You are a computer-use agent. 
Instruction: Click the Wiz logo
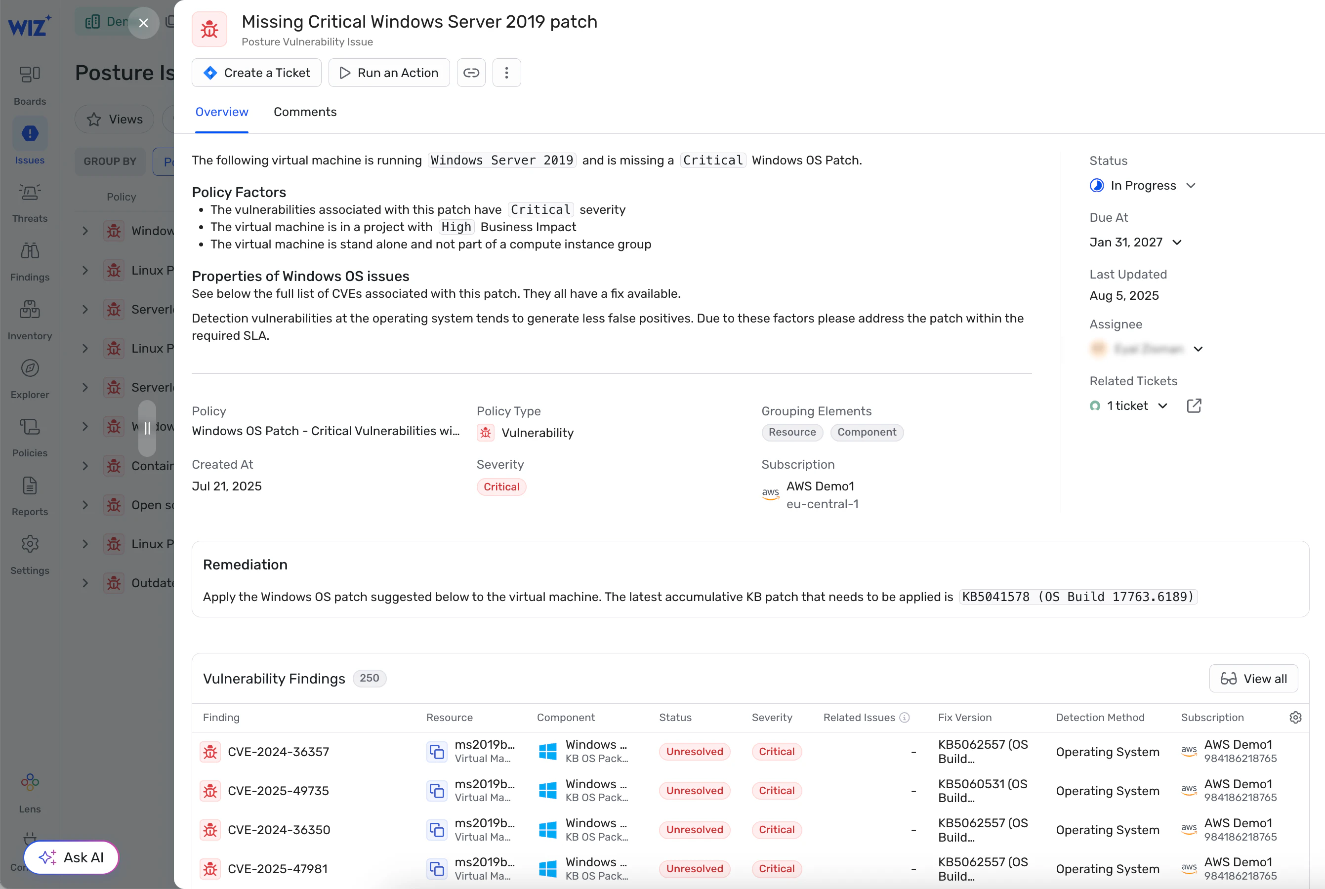[30, 26]
